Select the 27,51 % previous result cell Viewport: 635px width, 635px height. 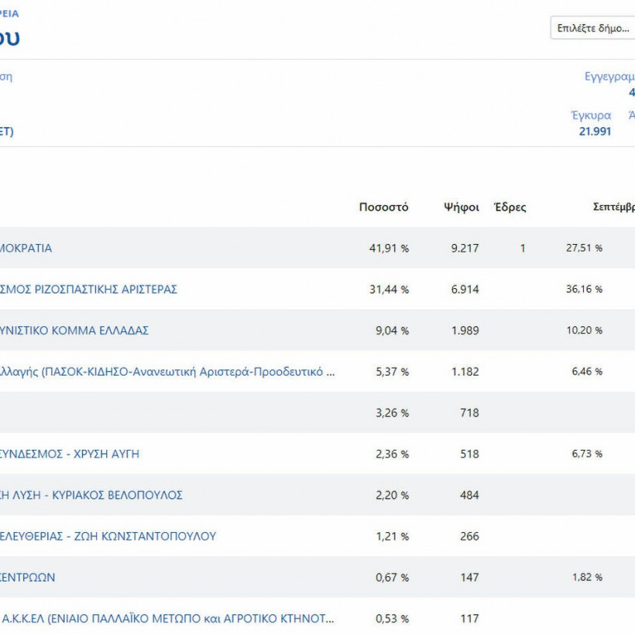(585, 248)
